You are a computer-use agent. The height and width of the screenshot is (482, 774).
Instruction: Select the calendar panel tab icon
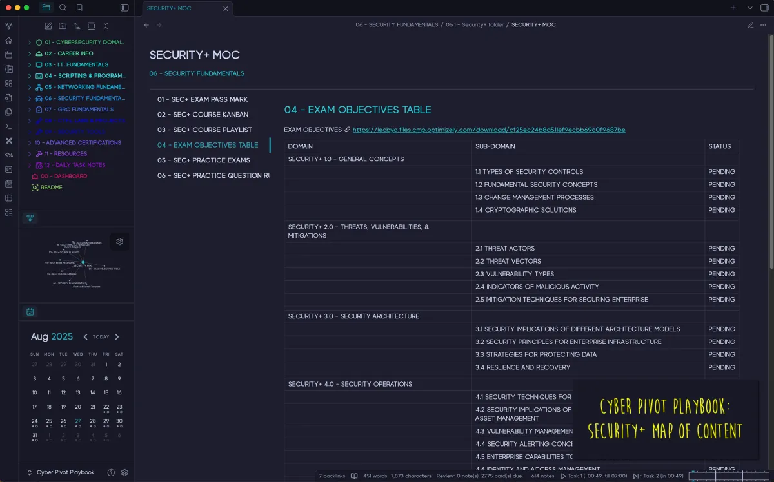tap(30, 312)
